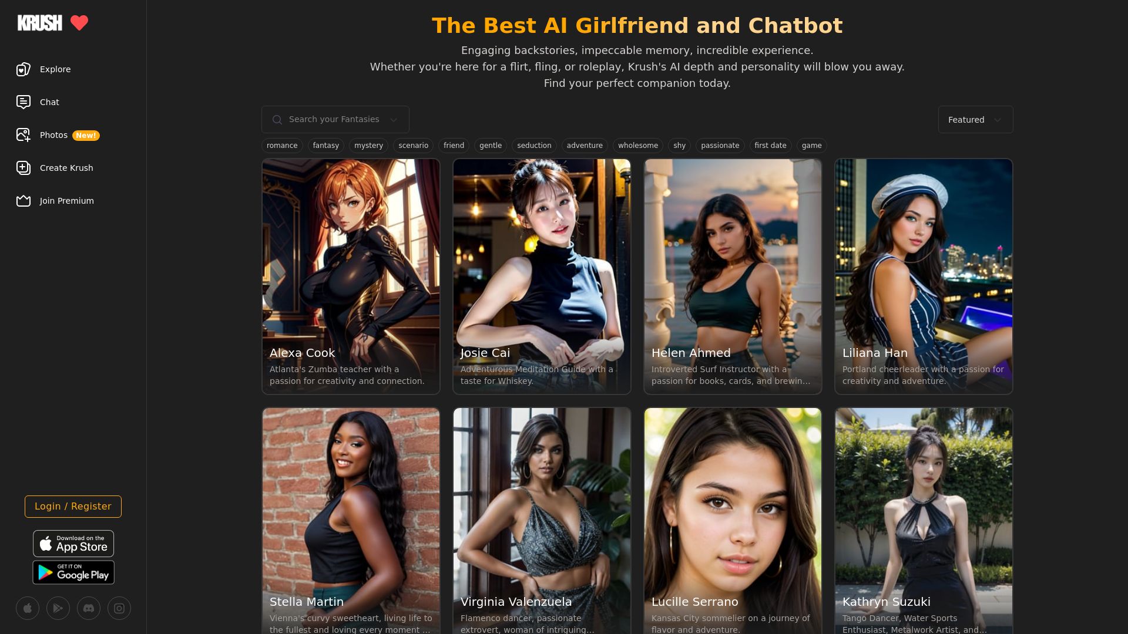Open the Explore sidebar icon
The image size is (1128, 634).
23,69
